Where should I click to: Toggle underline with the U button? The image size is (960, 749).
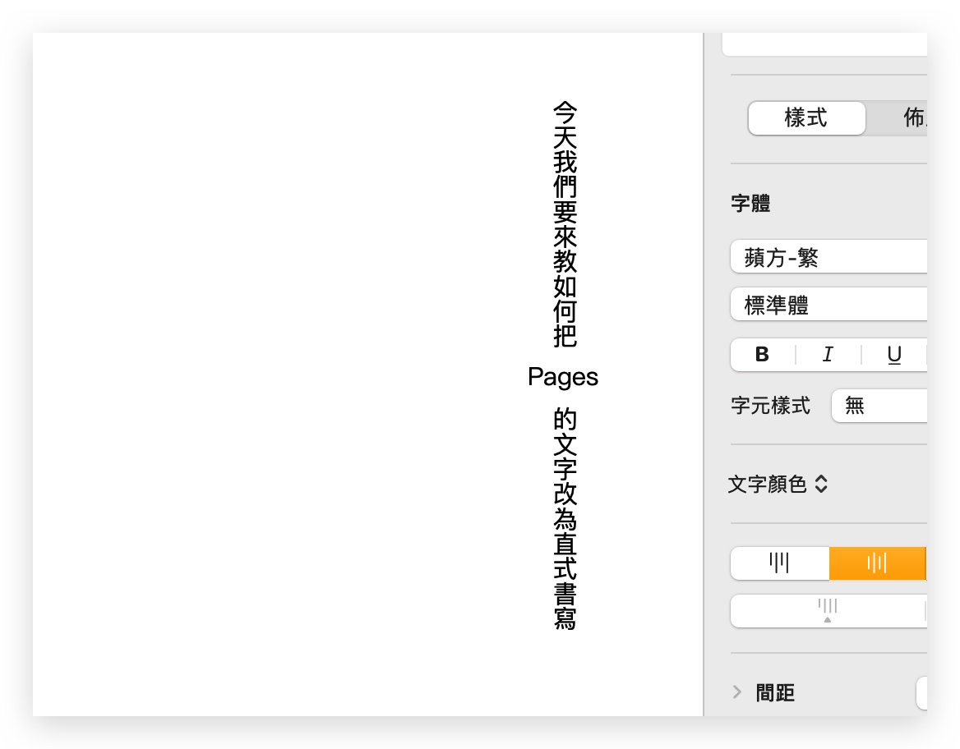pos(894,354)
